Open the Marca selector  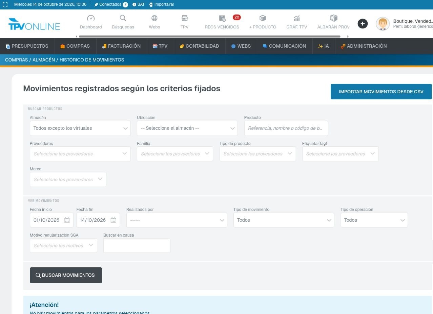[x=68, y=179]
